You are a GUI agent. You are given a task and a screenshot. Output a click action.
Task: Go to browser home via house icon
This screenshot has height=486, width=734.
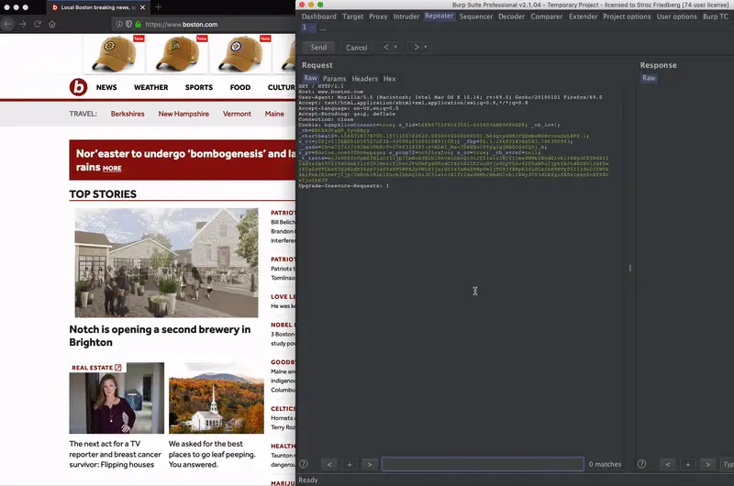[52, 24]
